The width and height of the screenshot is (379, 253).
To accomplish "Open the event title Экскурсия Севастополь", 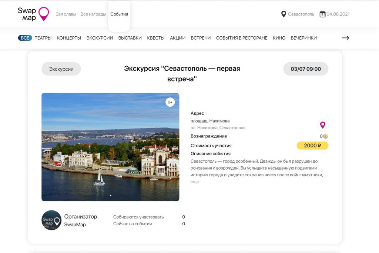I will (182, 74).
